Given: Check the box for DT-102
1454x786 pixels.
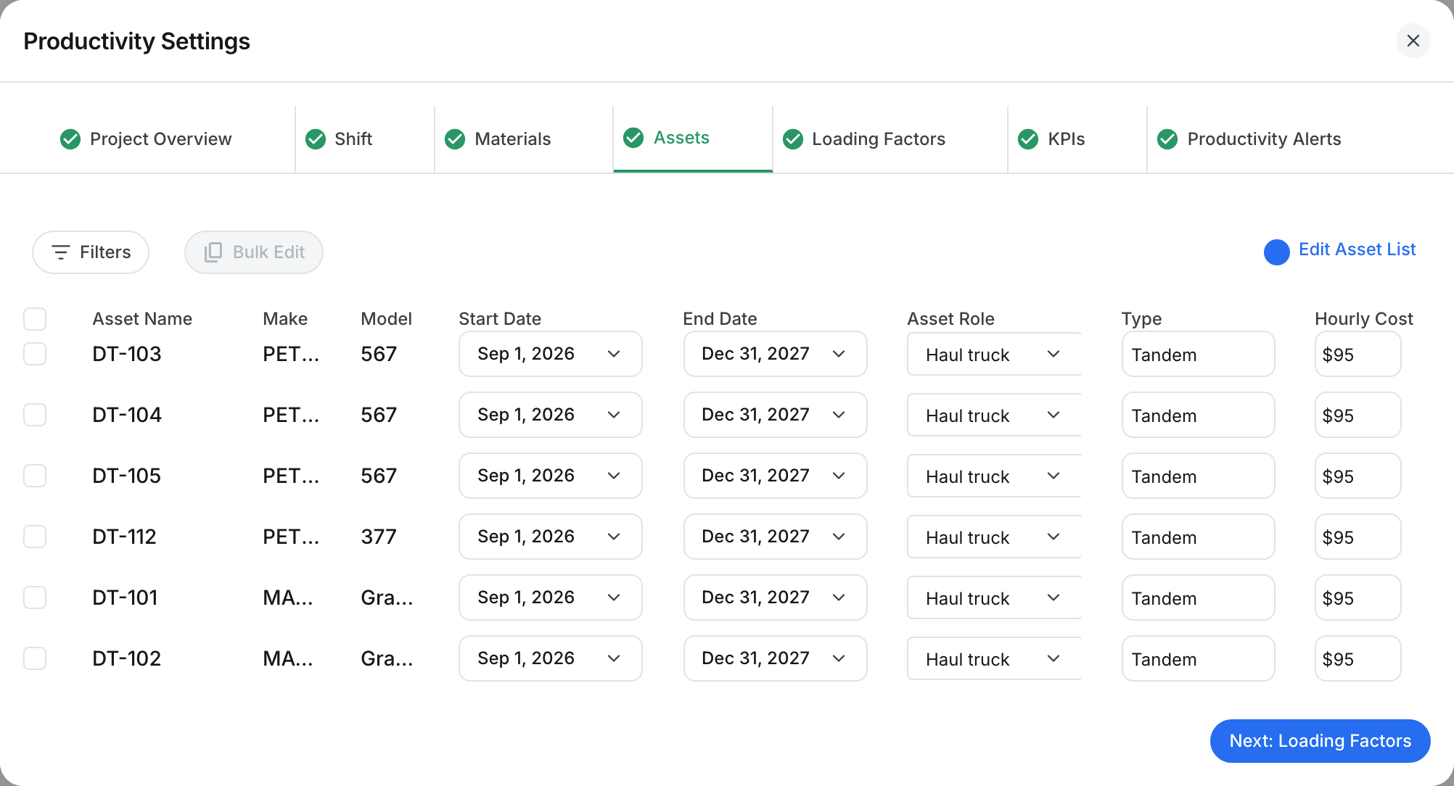Looking at the screenshot, I should [x=35, y=658].
